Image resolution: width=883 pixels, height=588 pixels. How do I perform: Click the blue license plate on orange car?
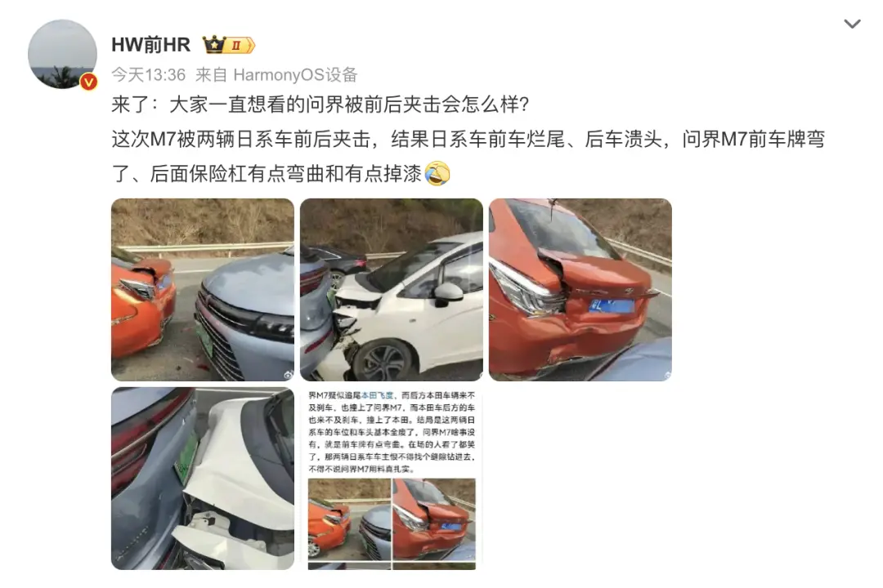[612, 306]
